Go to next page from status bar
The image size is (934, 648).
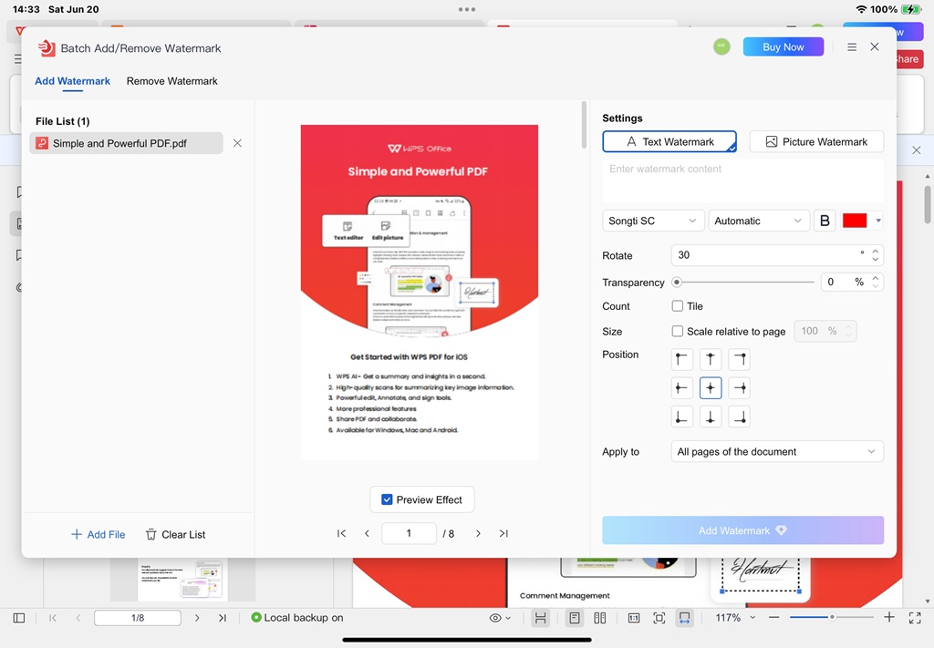(x=197, y=618)
